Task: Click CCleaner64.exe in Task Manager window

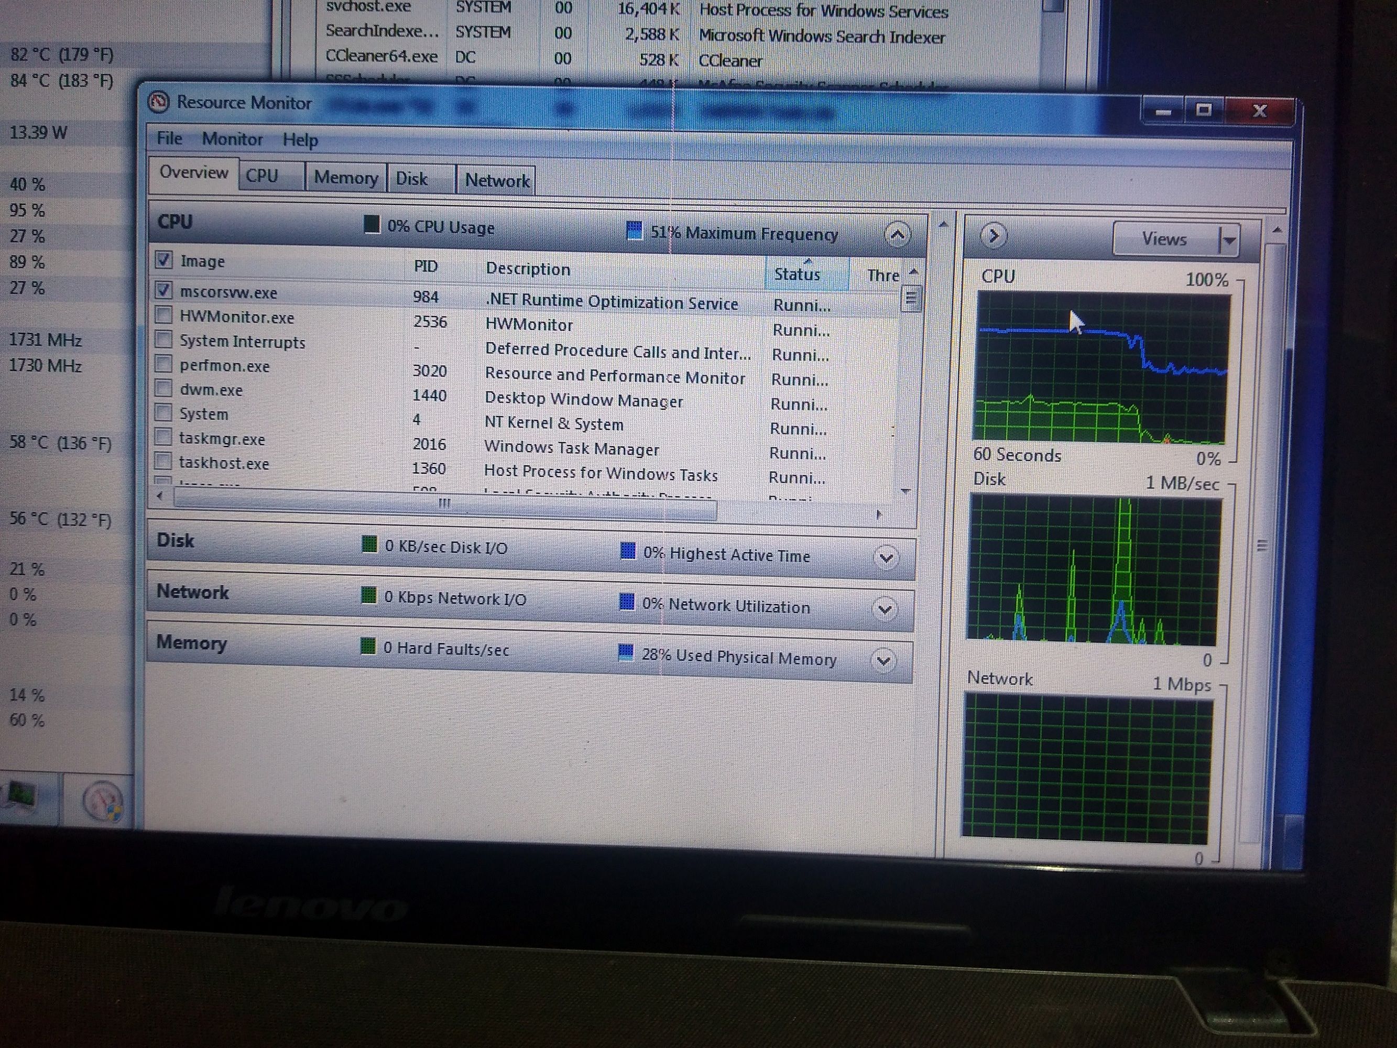Action: pos(381,56)
